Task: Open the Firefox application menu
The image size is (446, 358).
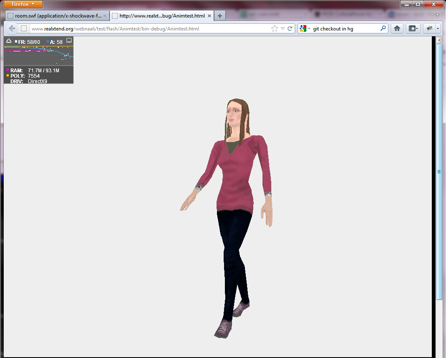Action: 23,4
